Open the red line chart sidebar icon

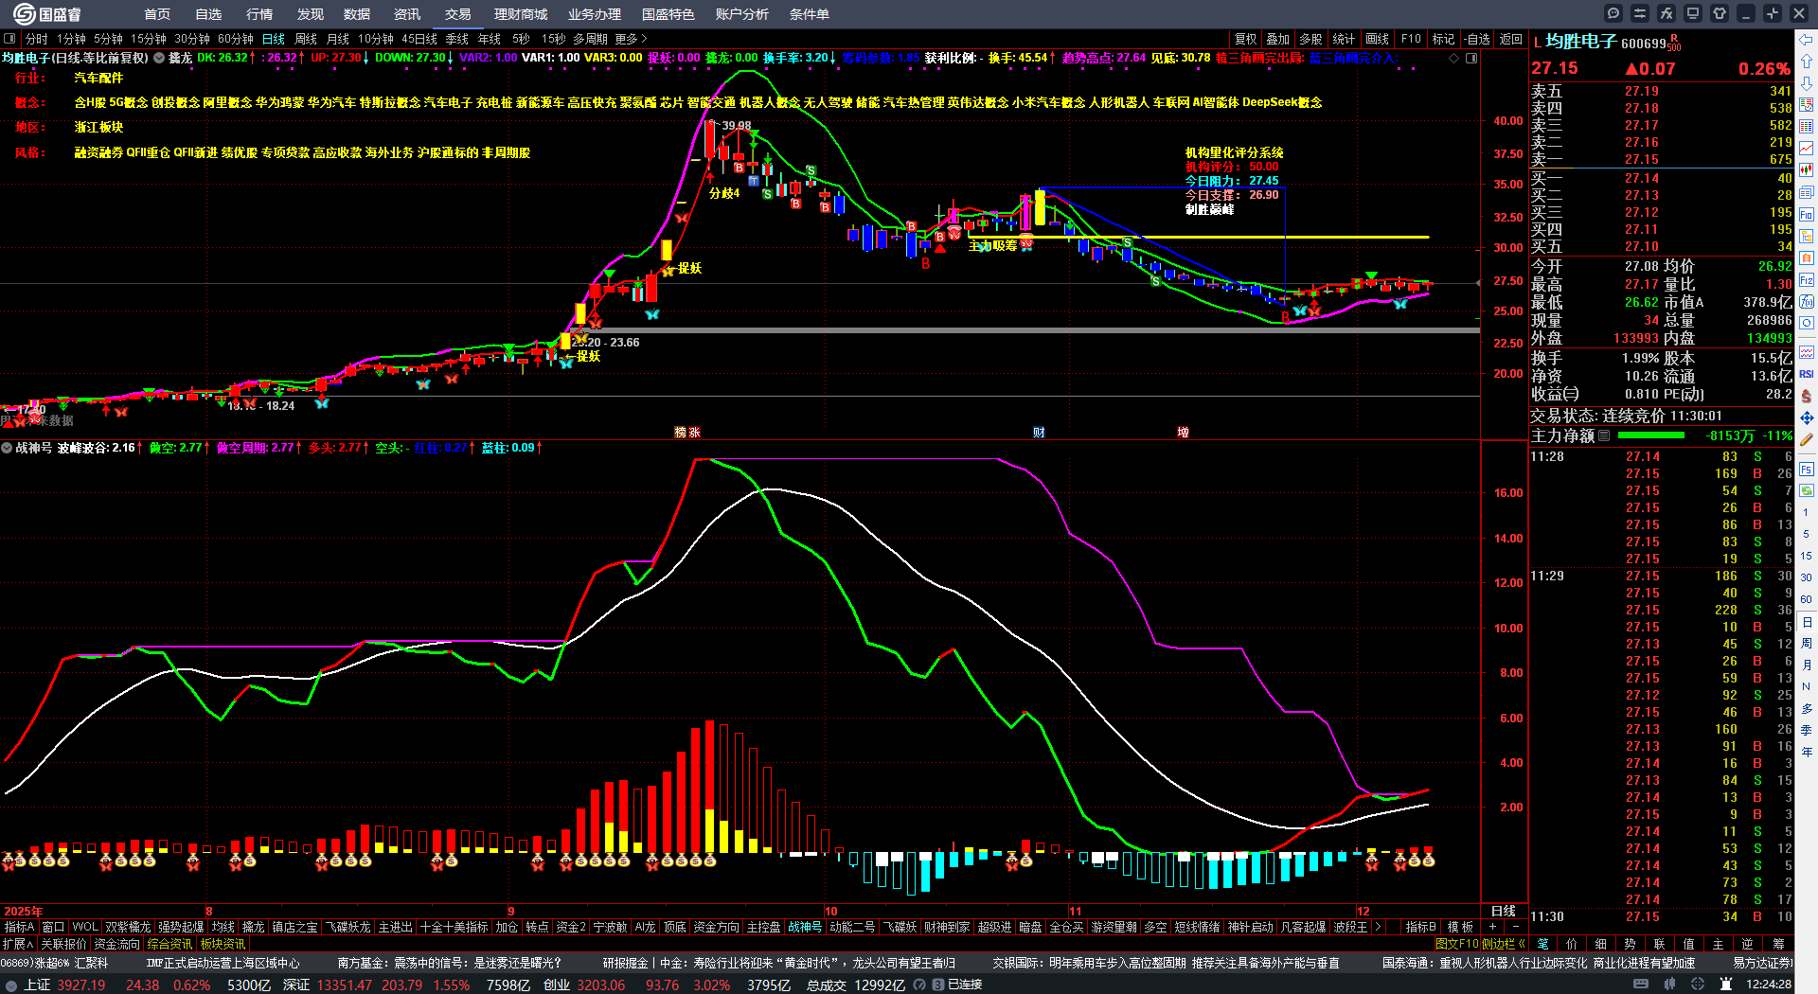1807,149
